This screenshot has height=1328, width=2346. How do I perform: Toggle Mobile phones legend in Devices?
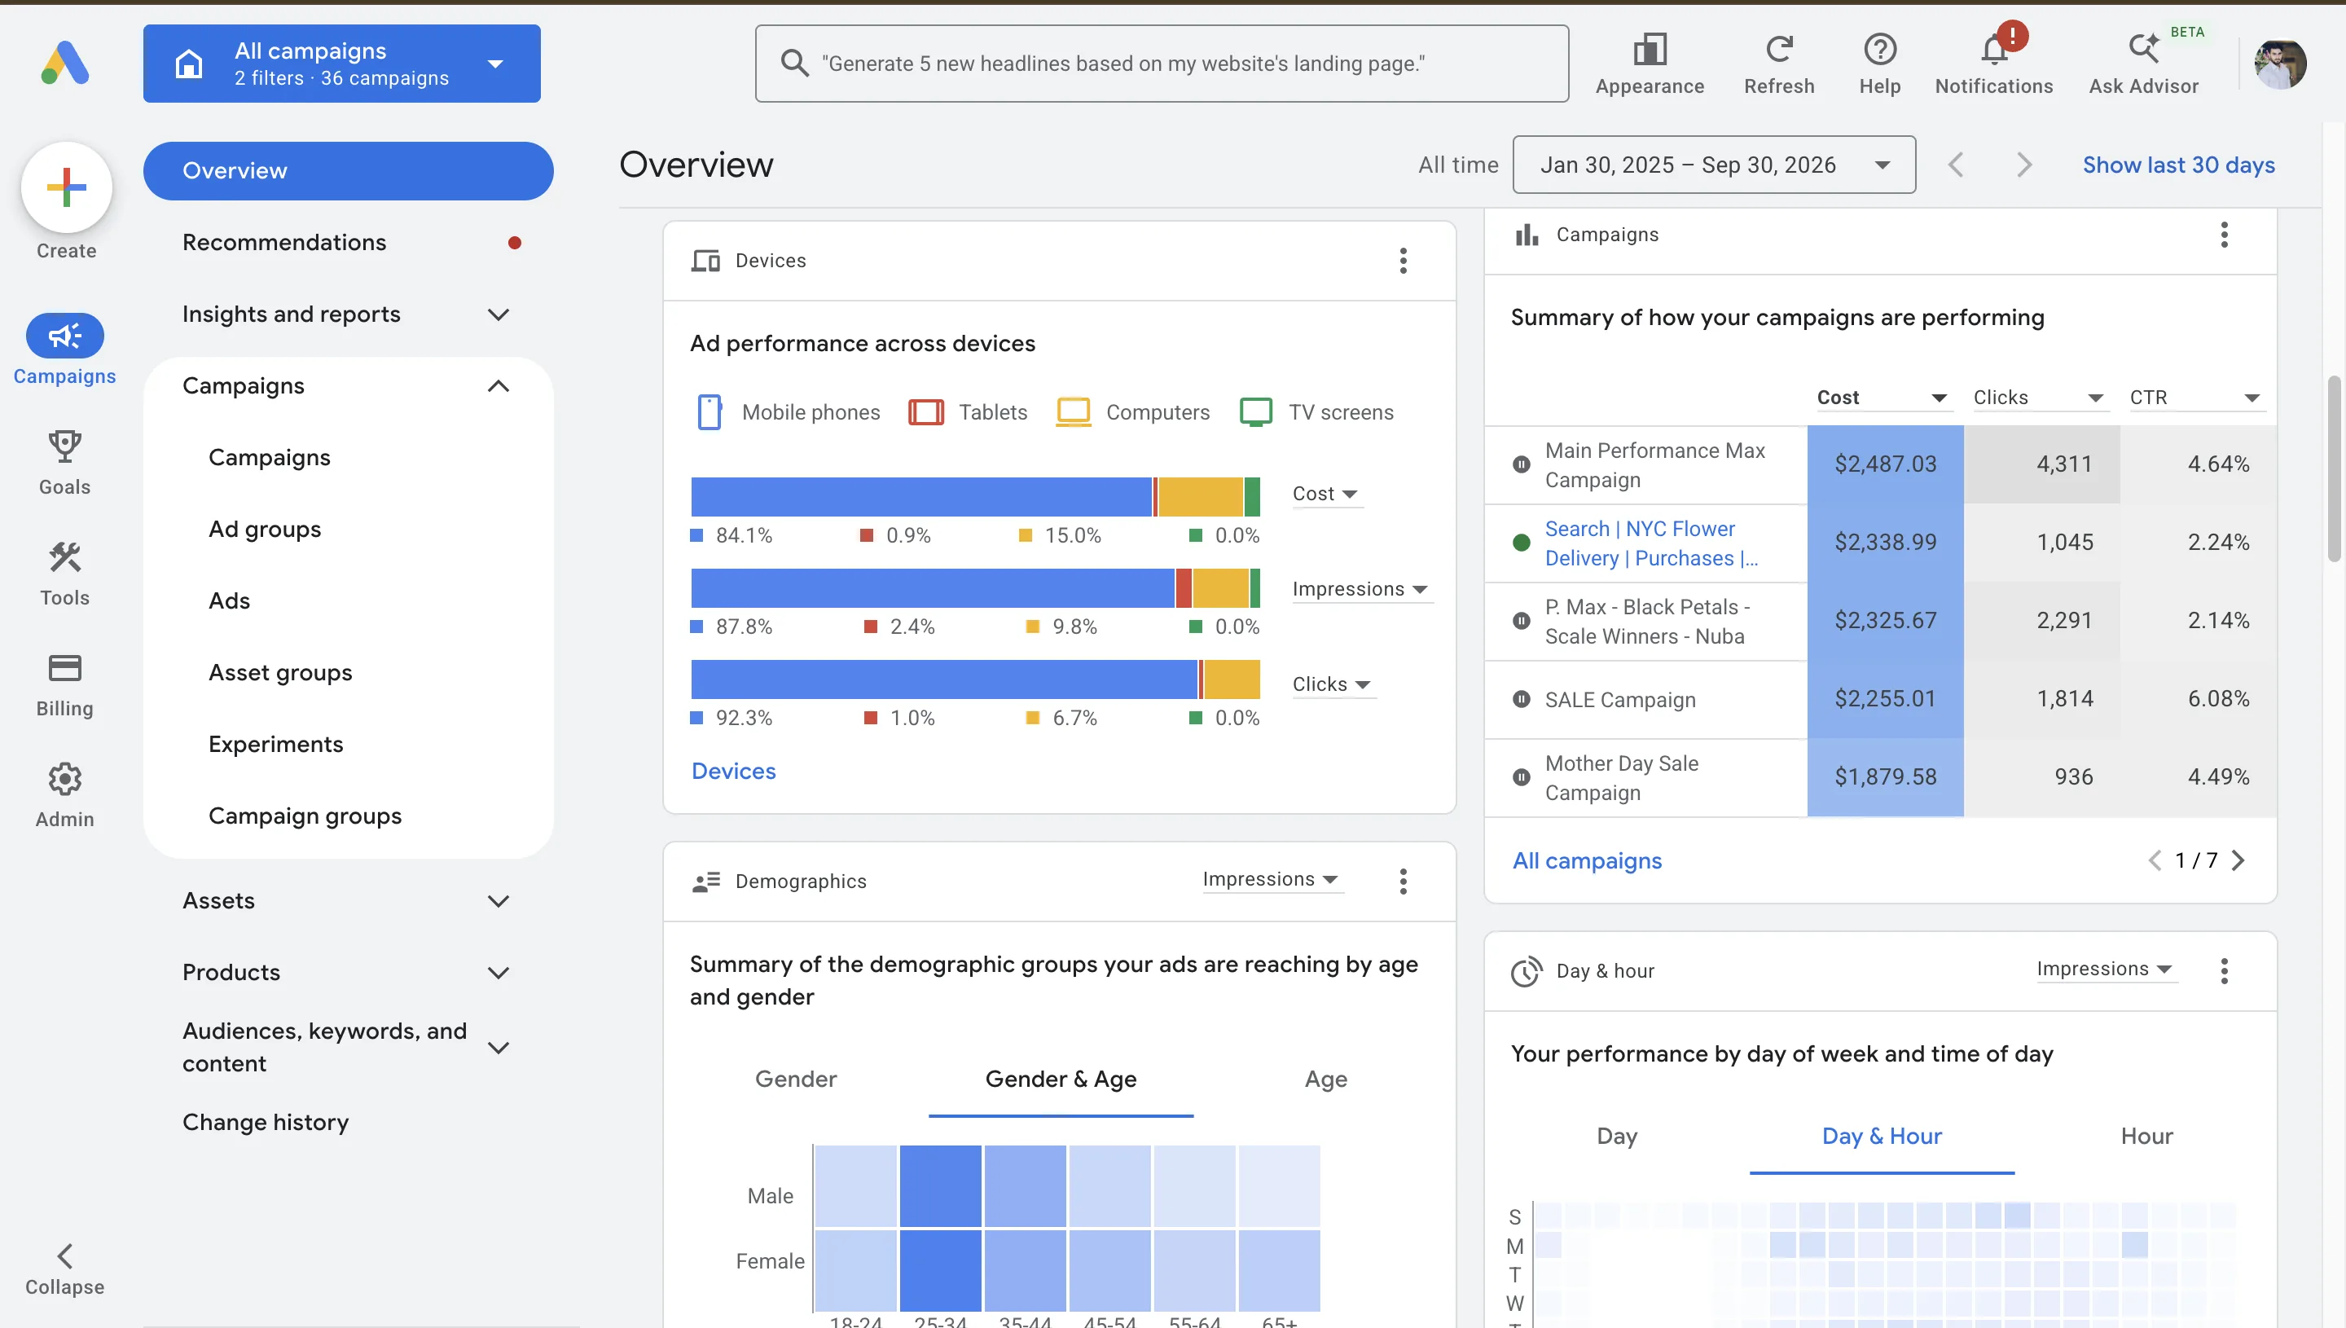click(787, 412)
